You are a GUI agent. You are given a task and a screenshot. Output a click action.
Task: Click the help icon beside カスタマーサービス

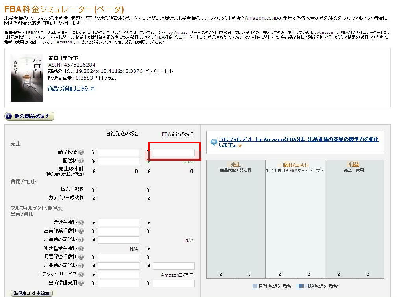tap(81, 275)
